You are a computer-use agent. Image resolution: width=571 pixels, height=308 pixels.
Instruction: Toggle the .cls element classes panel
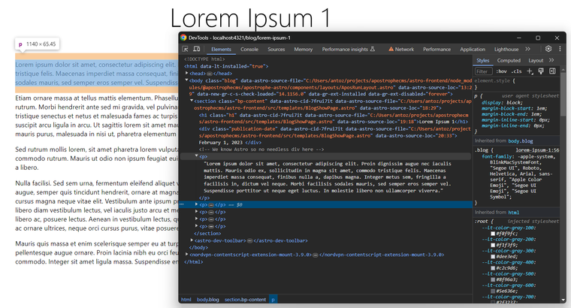click(x=516, y=71)
